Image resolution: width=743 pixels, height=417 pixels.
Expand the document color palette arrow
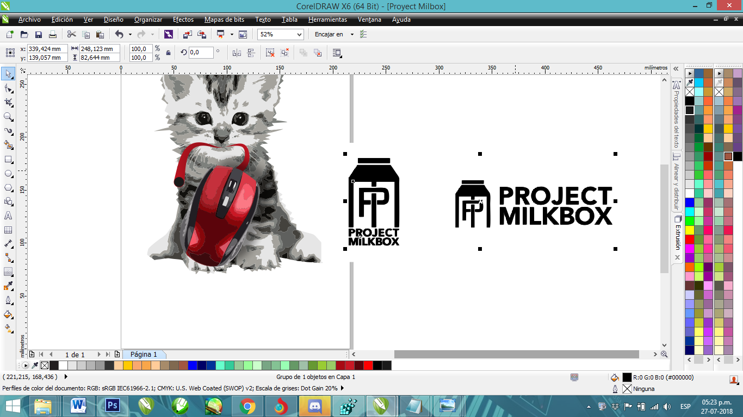pos(26,365)
